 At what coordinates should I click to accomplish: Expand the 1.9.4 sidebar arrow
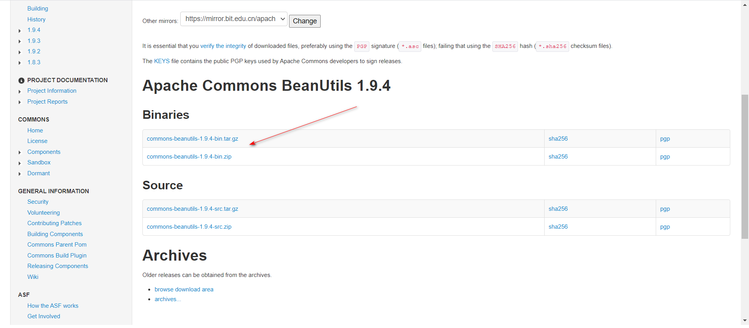(20, 31)
